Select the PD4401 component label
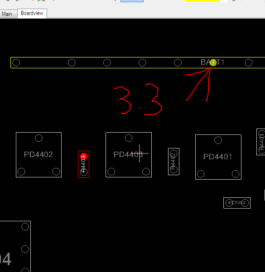Image resolution: width=265 pixels, height=272 pixels. point(217,157)
